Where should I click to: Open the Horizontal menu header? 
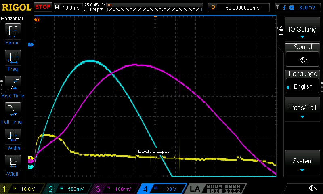(12, 19)
